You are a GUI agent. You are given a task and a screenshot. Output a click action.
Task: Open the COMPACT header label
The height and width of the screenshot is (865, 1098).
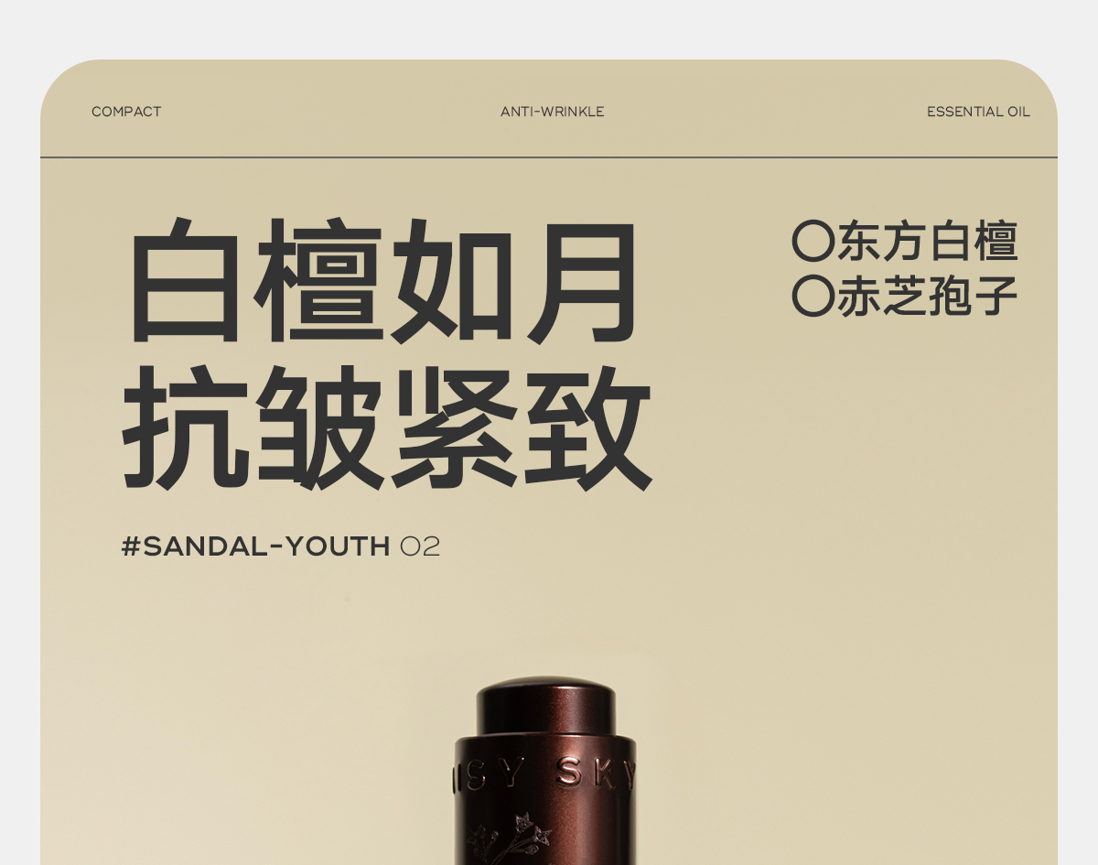point(126,112)
